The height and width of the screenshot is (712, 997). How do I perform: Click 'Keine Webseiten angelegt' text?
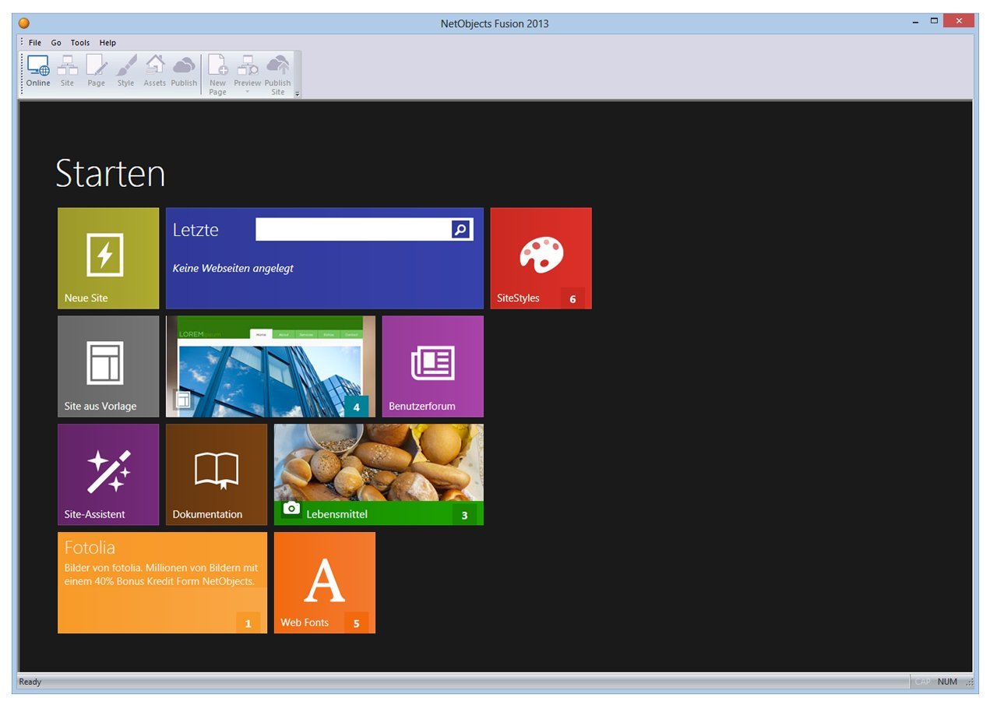click(233, 268)
